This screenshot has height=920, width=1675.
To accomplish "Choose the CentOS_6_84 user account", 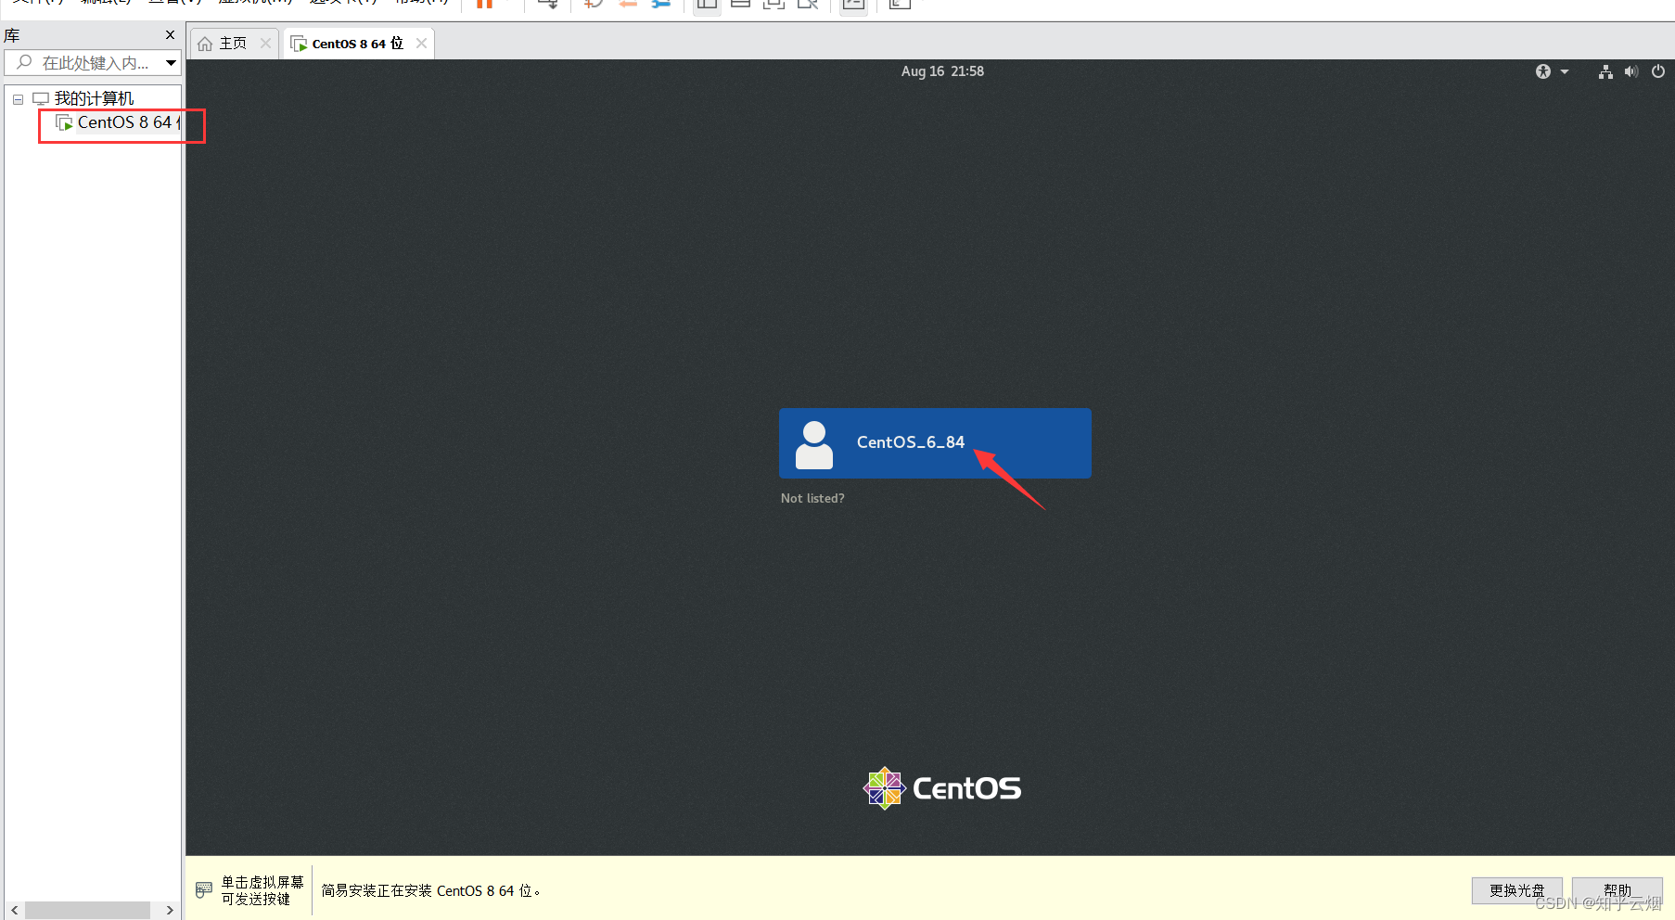I will tap(935, 443).
